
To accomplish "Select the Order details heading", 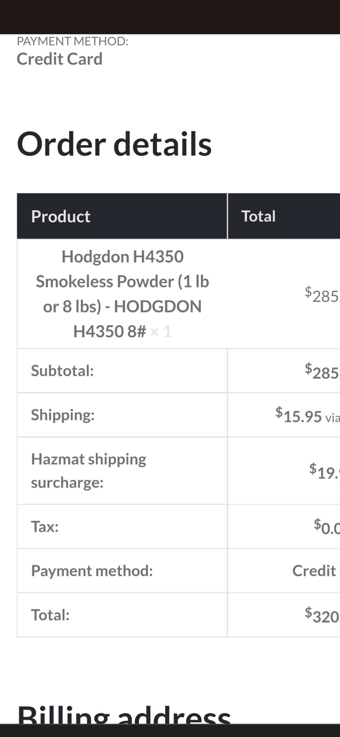I will 114,144.
